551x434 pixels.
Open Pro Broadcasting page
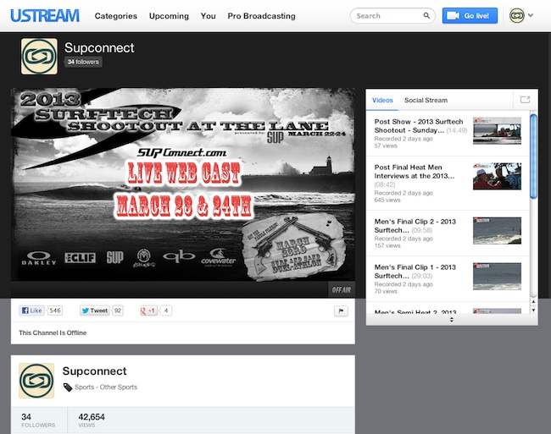(x=261, y=16)
